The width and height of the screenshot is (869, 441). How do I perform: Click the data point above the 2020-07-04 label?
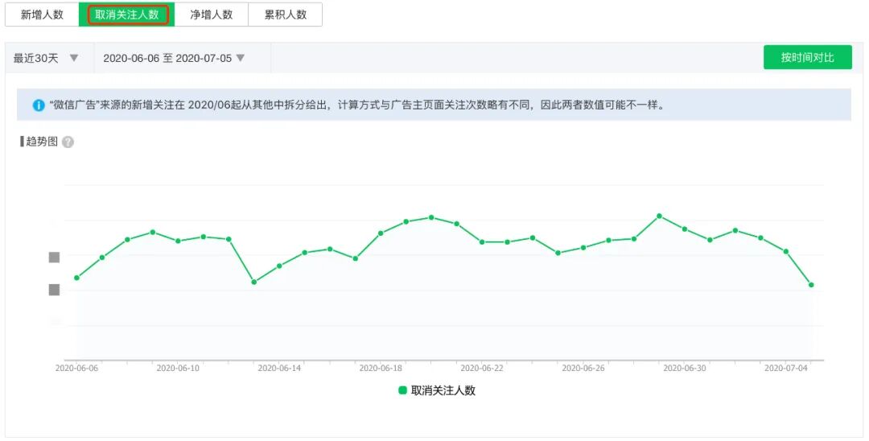point(786,251)
